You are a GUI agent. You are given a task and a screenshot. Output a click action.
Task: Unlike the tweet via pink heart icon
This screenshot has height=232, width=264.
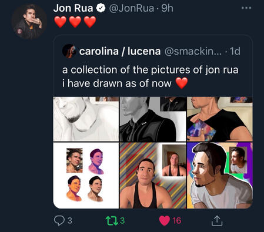(164, 220)
